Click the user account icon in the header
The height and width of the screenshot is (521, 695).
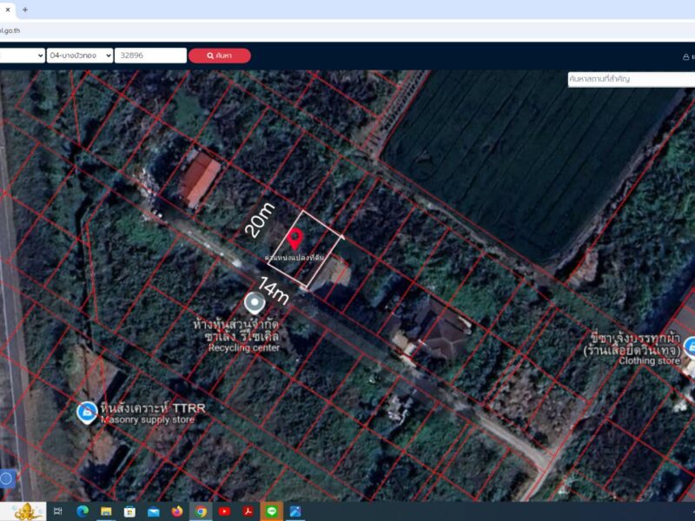[685, 56]
